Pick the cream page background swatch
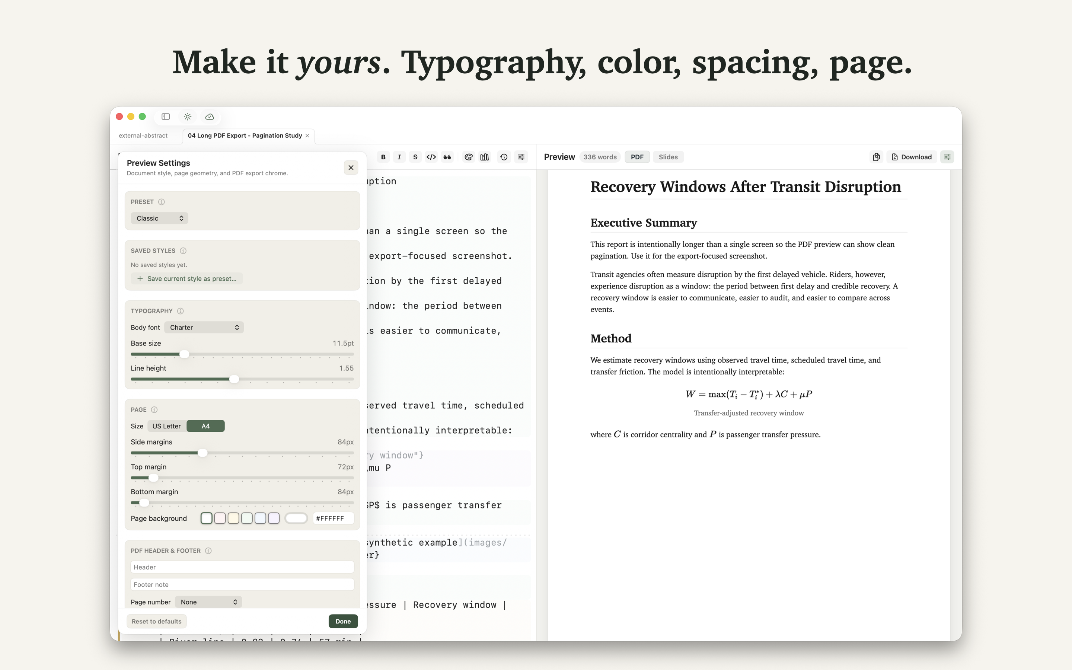Screen dimensions: 1072x670 (x=233, y=518)
